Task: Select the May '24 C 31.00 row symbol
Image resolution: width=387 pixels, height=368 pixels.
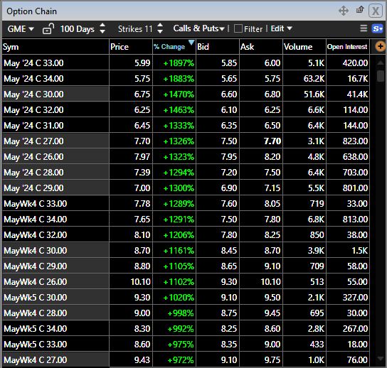Action: click(33, 126)
